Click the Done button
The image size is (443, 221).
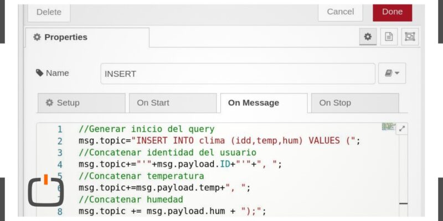click(393, 12)
